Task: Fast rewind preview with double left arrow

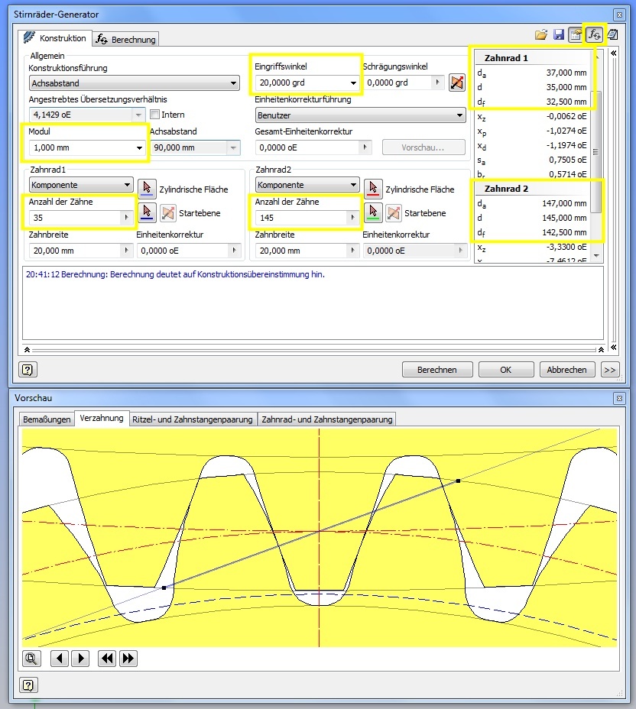Action: pyautogui.click(x=108, y=658)
